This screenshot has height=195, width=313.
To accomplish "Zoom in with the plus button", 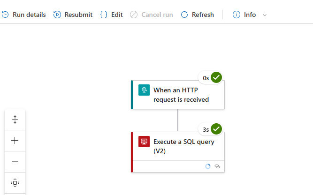I will tap(15, 140).
